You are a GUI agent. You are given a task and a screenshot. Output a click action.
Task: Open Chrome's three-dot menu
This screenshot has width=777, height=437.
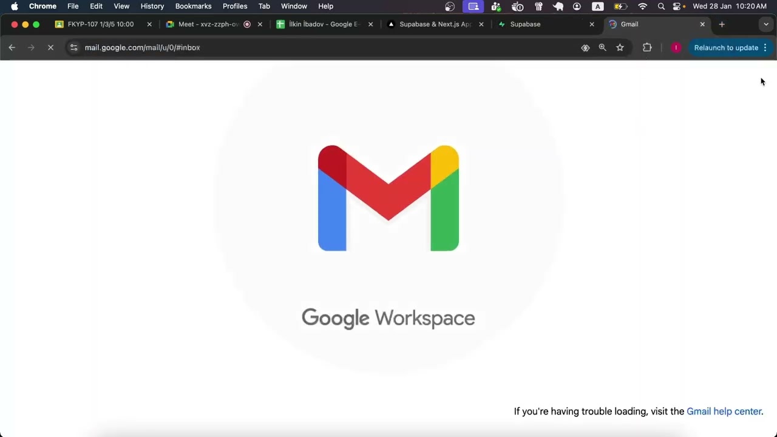[765, 47]
